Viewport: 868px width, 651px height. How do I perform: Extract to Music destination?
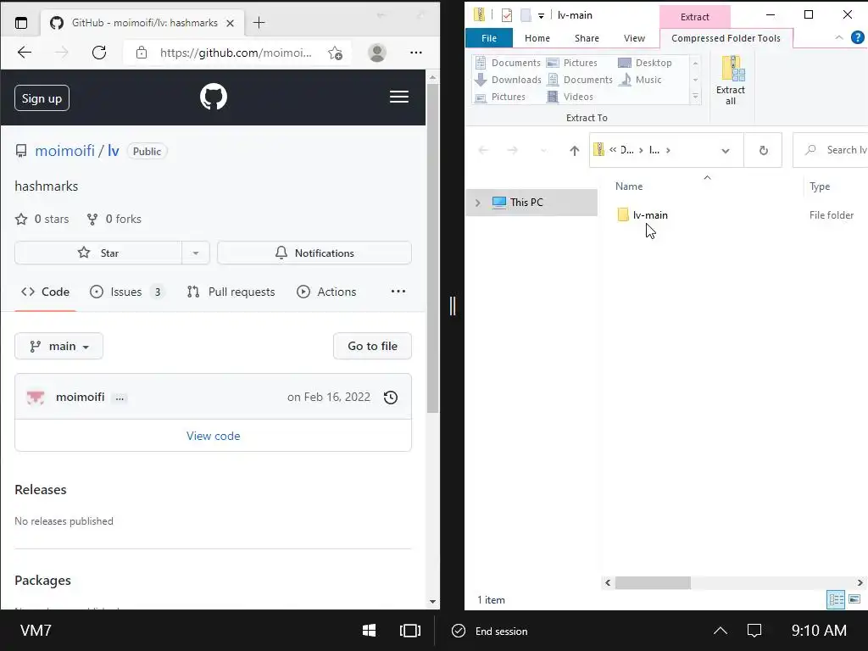(x=641, y=80)
